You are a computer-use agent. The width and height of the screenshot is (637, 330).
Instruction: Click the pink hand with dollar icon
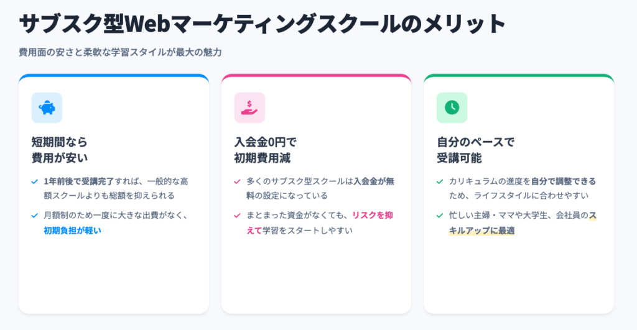[x=249, y=108]
